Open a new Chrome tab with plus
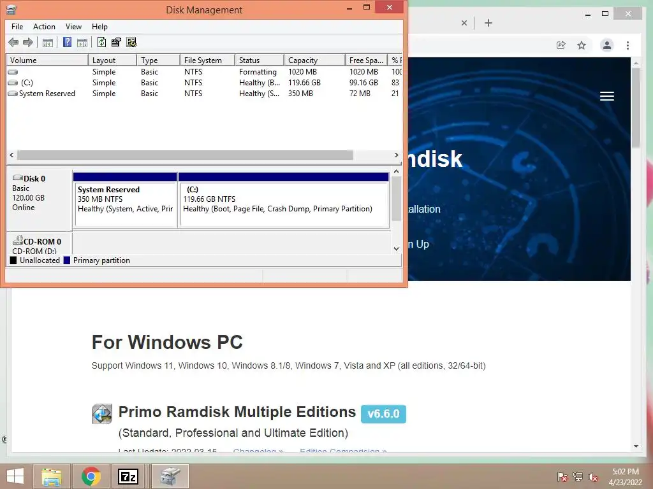The image size is (653, 489). pyautogui.click(x=488, y=23)
